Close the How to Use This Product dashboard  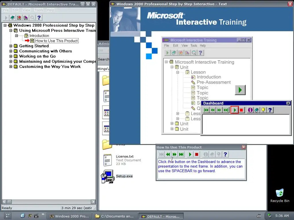click(x=243, y=147)
